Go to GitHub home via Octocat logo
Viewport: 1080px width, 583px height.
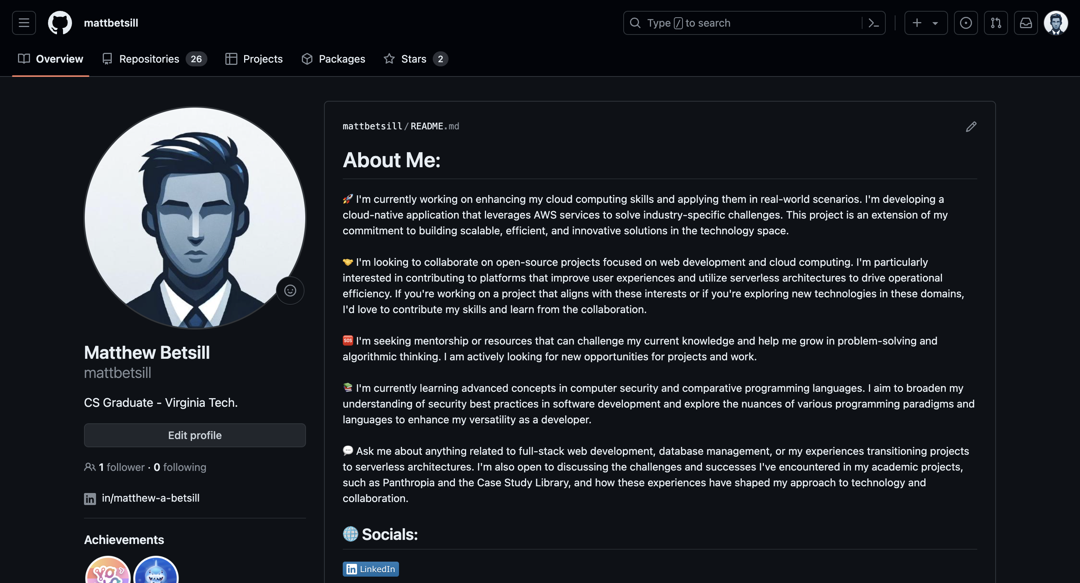(60, 22)
